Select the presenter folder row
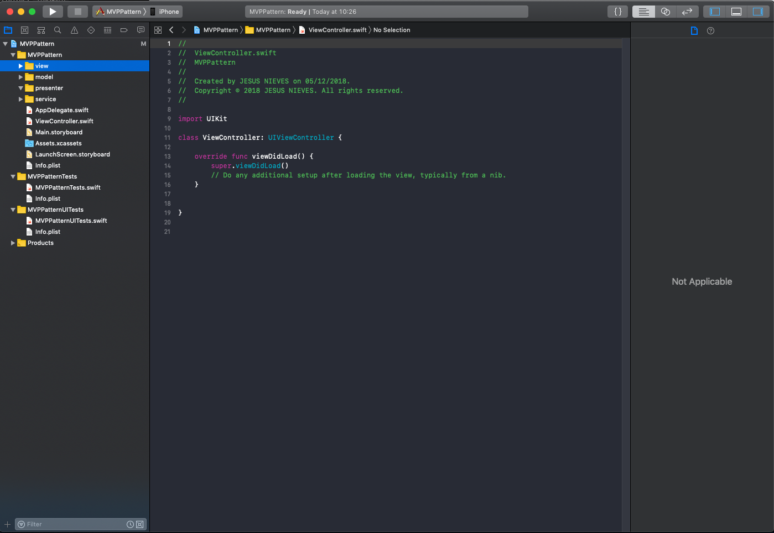 click(75, 88)
